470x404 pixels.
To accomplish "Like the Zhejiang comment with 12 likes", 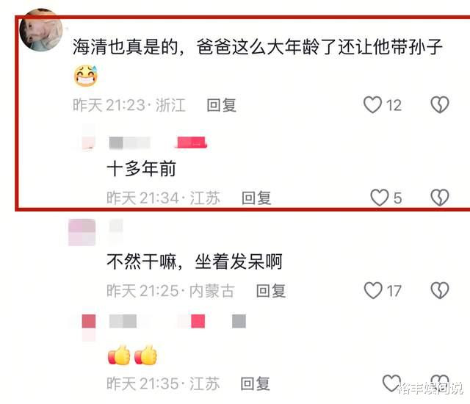I will [372, 104].
